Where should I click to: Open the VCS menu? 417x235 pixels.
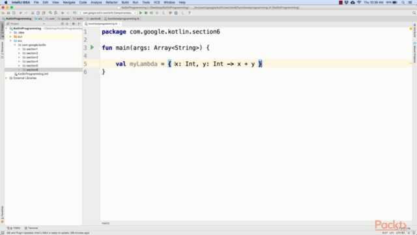[156, 3]
